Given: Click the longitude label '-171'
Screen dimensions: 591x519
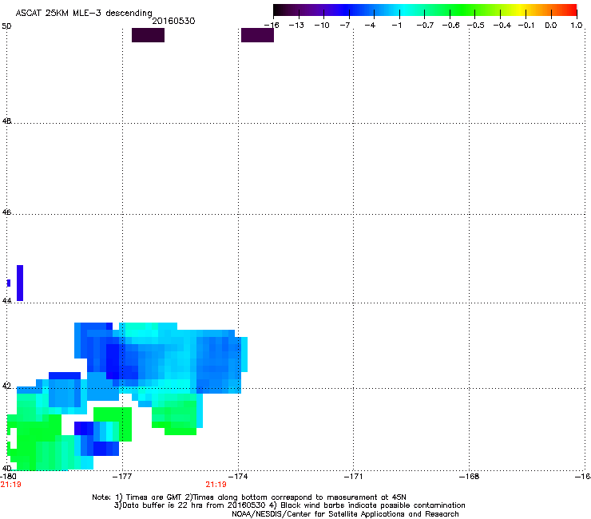Looking at the screenshot, I should pos(353,477).
